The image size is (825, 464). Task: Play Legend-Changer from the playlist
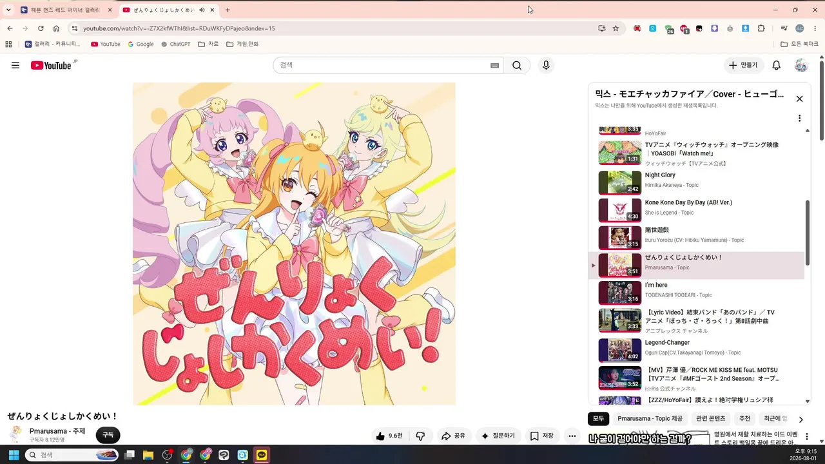(697, 350)
